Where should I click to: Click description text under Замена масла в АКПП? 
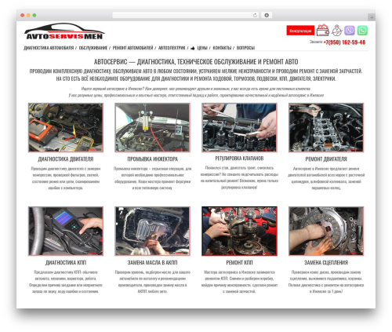[x=153, y=282]
